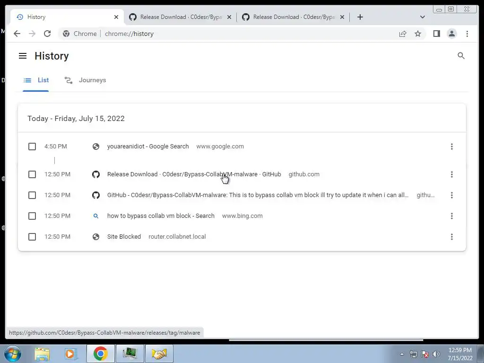Open actions menu for Site Blocked entry

[451, 237]
